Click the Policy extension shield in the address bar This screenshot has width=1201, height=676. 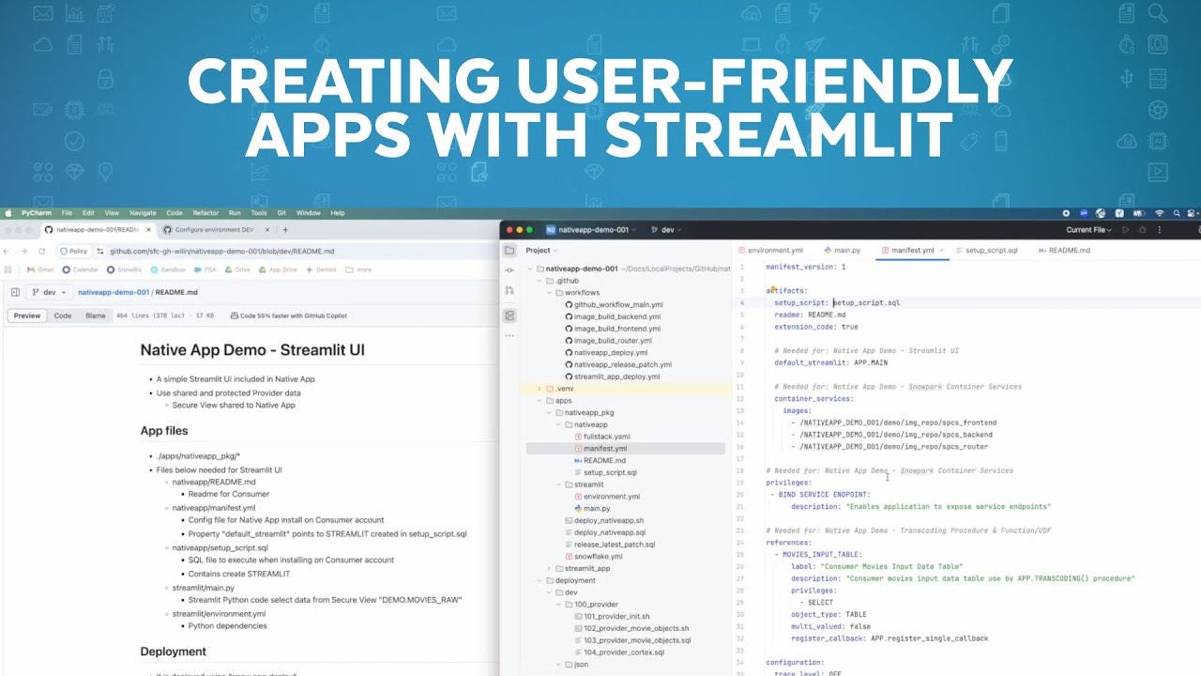(x=63, y=251)
